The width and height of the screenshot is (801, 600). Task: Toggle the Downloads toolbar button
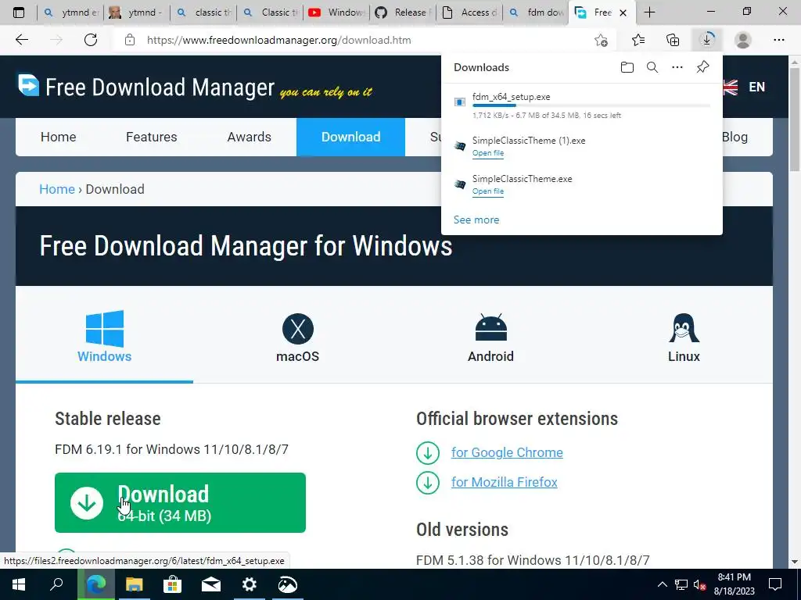click(707, 40)
